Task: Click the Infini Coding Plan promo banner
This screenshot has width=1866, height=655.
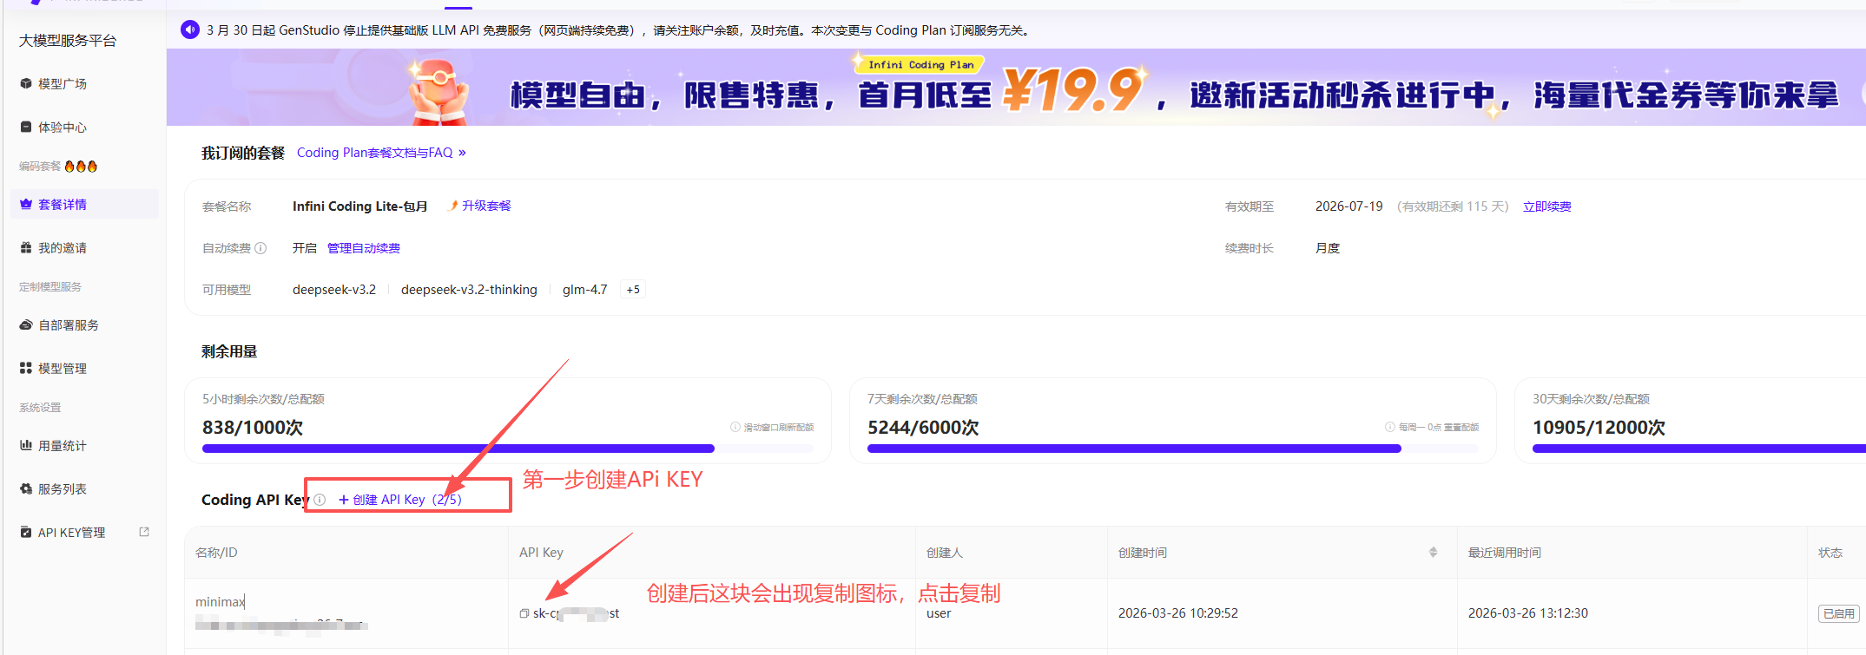Action: tap(1016, 88)
